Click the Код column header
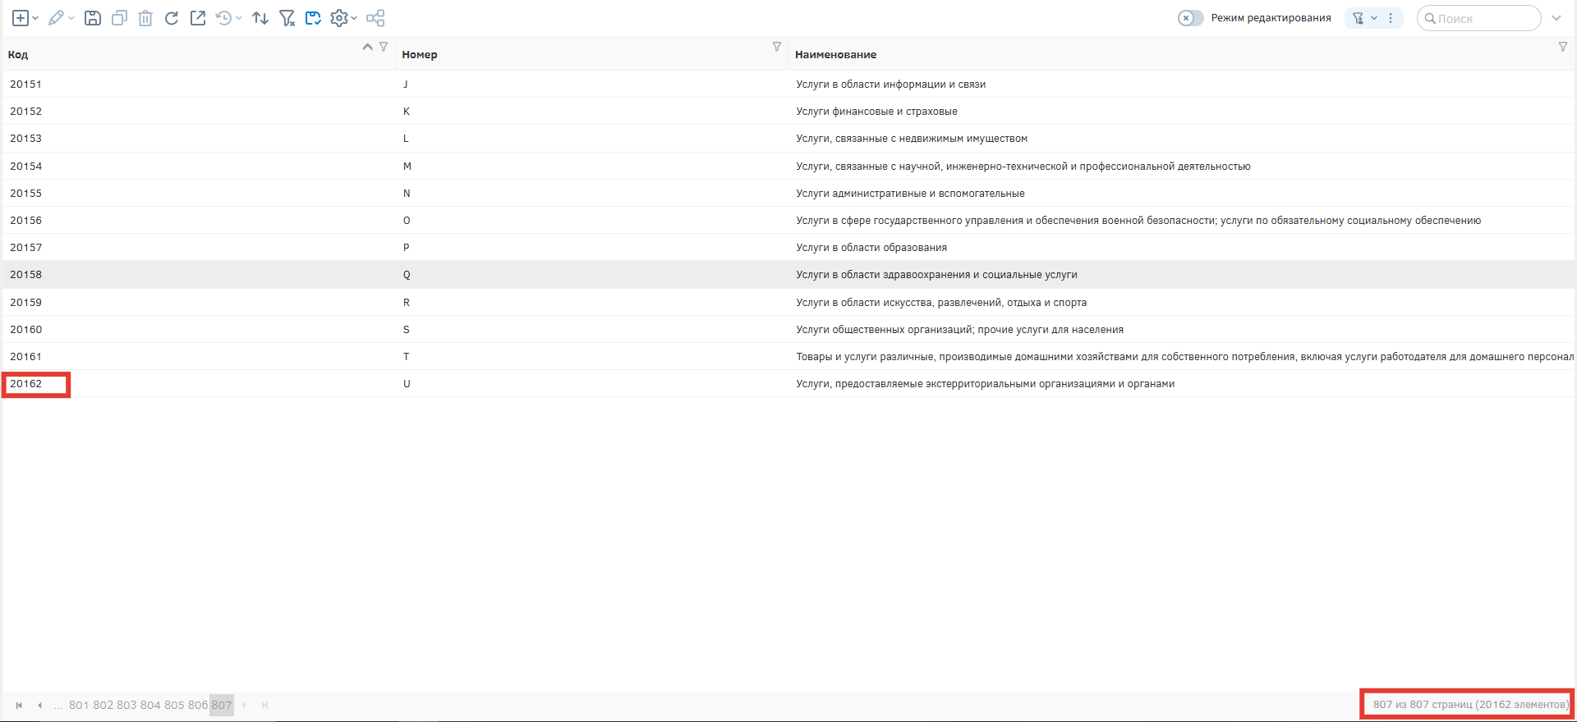 click(x=18, y=55)
